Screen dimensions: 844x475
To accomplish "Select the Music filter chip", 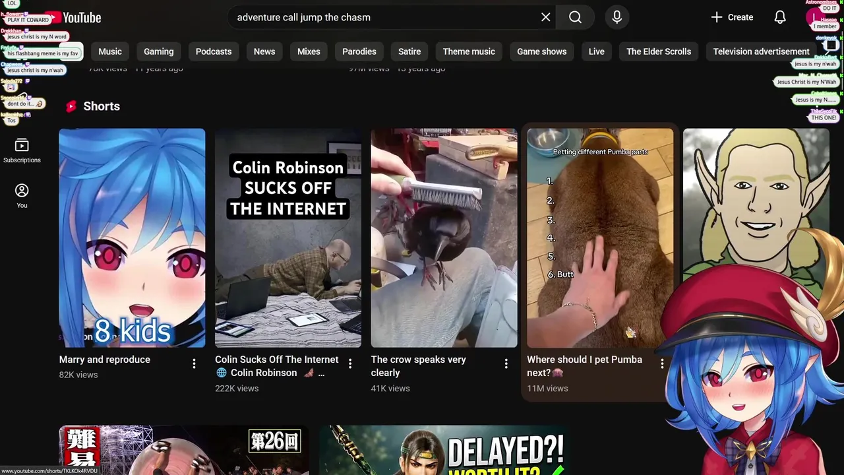I will tap(110, 51).
